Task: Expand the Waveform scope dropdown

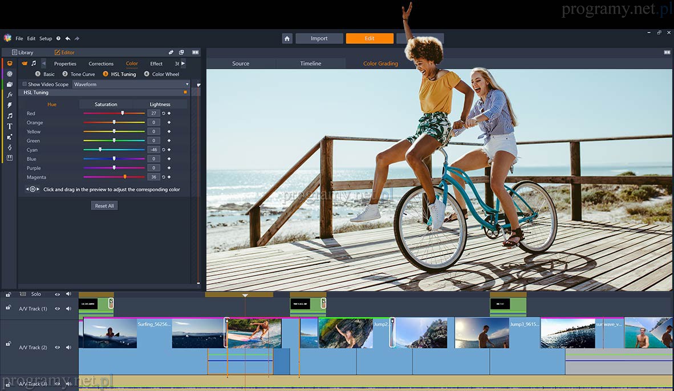Action: click(187, 84)
